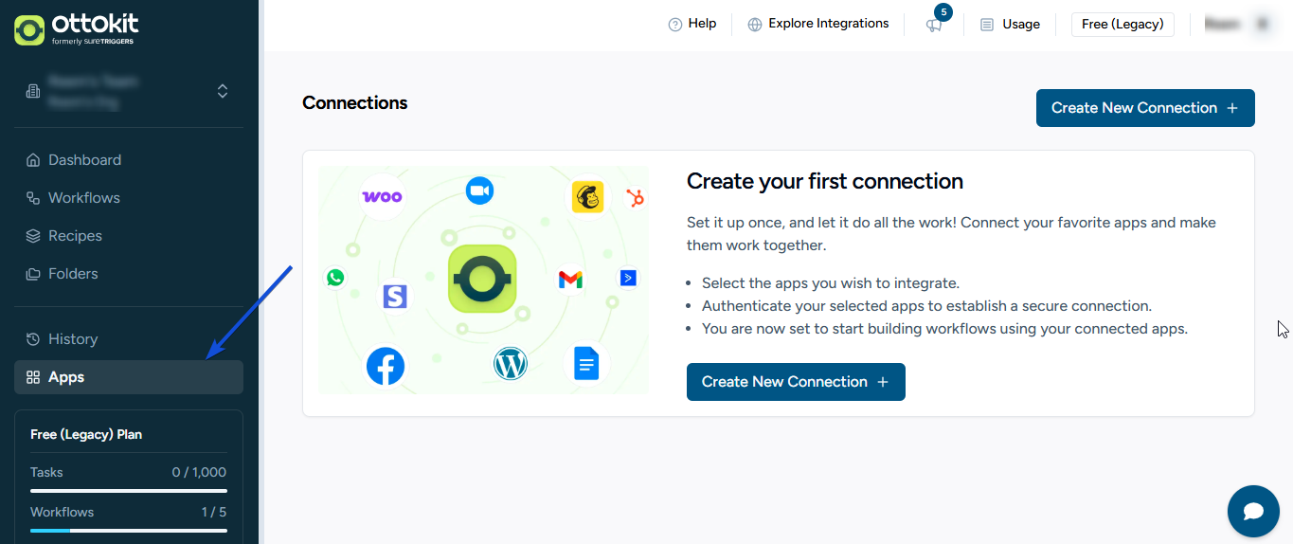Click the Facebook logo

pyautogui.click(x=386, y=366)
